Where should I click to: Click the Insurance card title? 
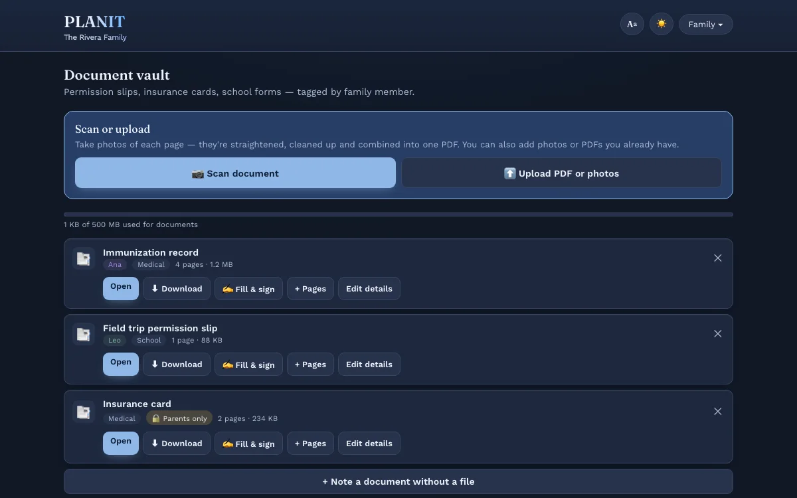pyautogui.click(x=137, y=404)
